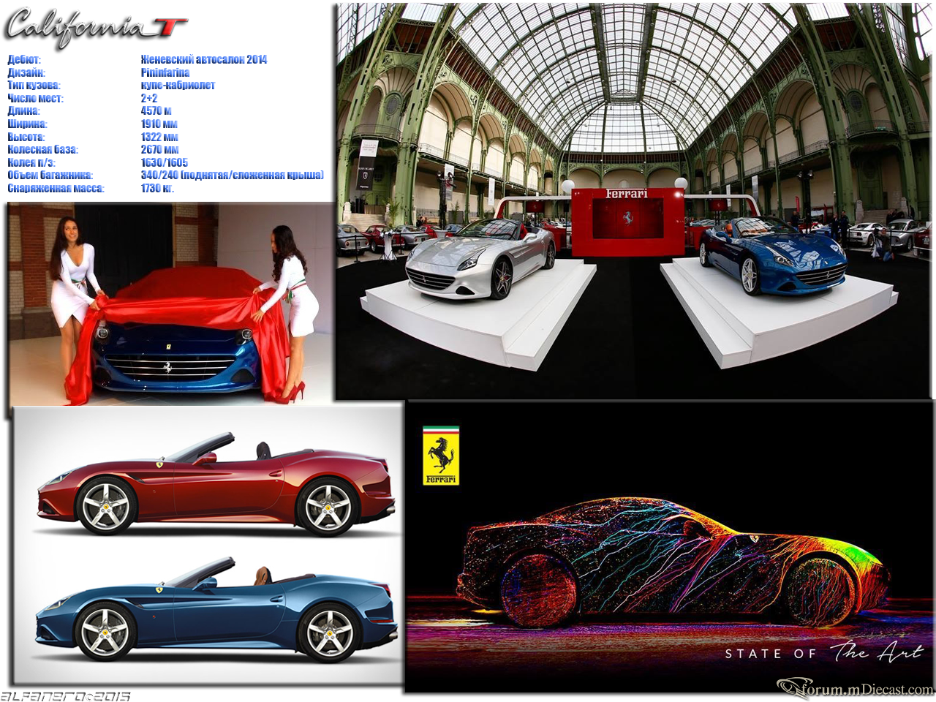The height and width of the screenshot is (702, 936).
Task: Select the 'Дизайн:' label
Action: click(x=26, y=72)
